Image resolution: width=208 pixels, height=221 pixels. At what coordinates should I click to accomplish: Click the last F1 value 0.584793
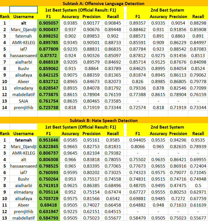pyautogui.click(x=49, y=218)
